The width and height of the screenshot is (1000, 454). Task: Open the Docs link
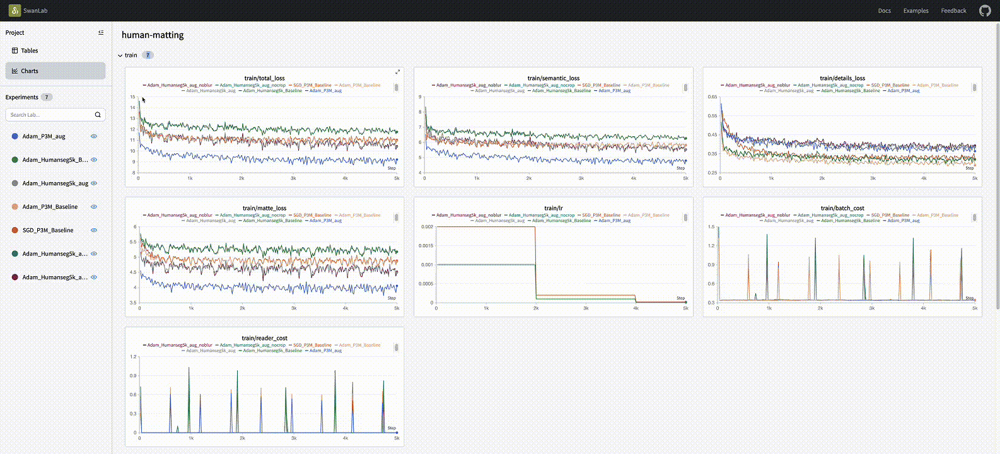[x=885, y=11]
